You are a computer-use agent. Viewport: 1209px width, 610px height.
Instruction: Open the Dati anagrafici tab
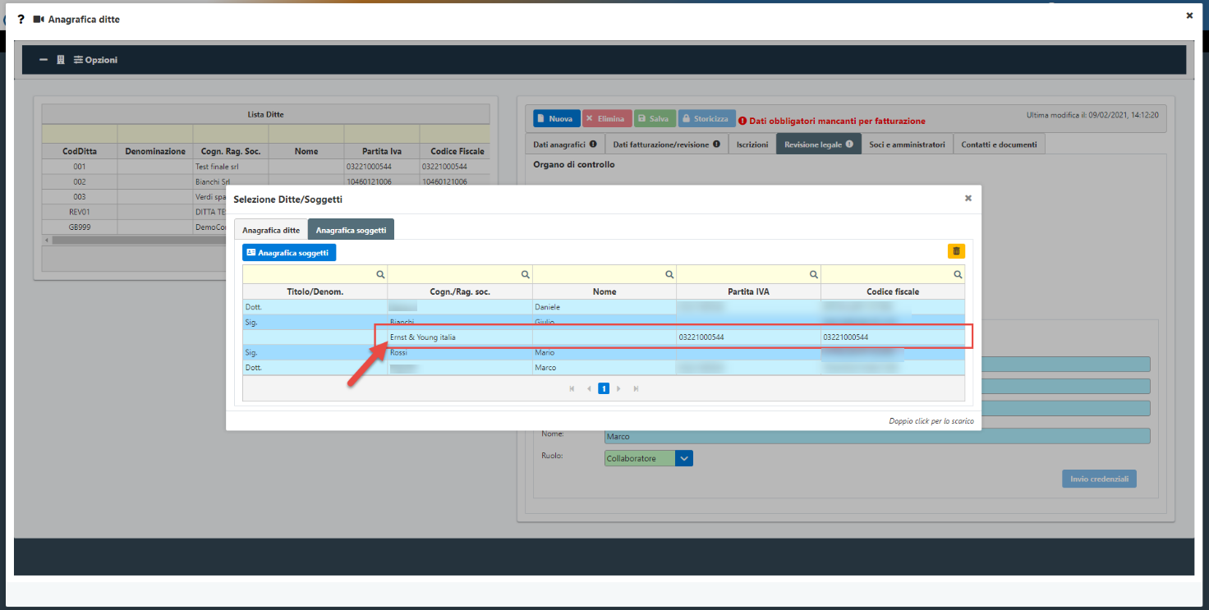(565, 144)
